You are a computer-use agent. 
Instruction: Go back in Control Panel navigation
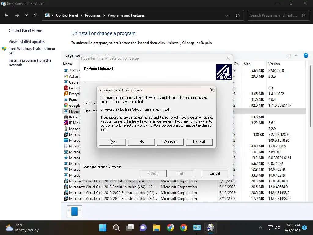(6, 15)
